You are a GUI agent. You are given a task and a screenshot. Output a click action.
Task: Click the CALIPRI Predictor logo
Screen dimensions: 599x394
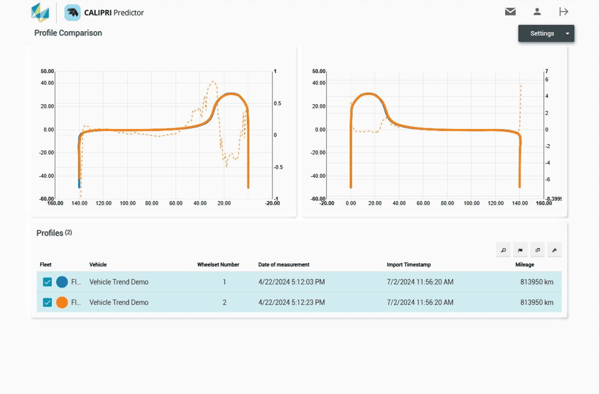104,12
